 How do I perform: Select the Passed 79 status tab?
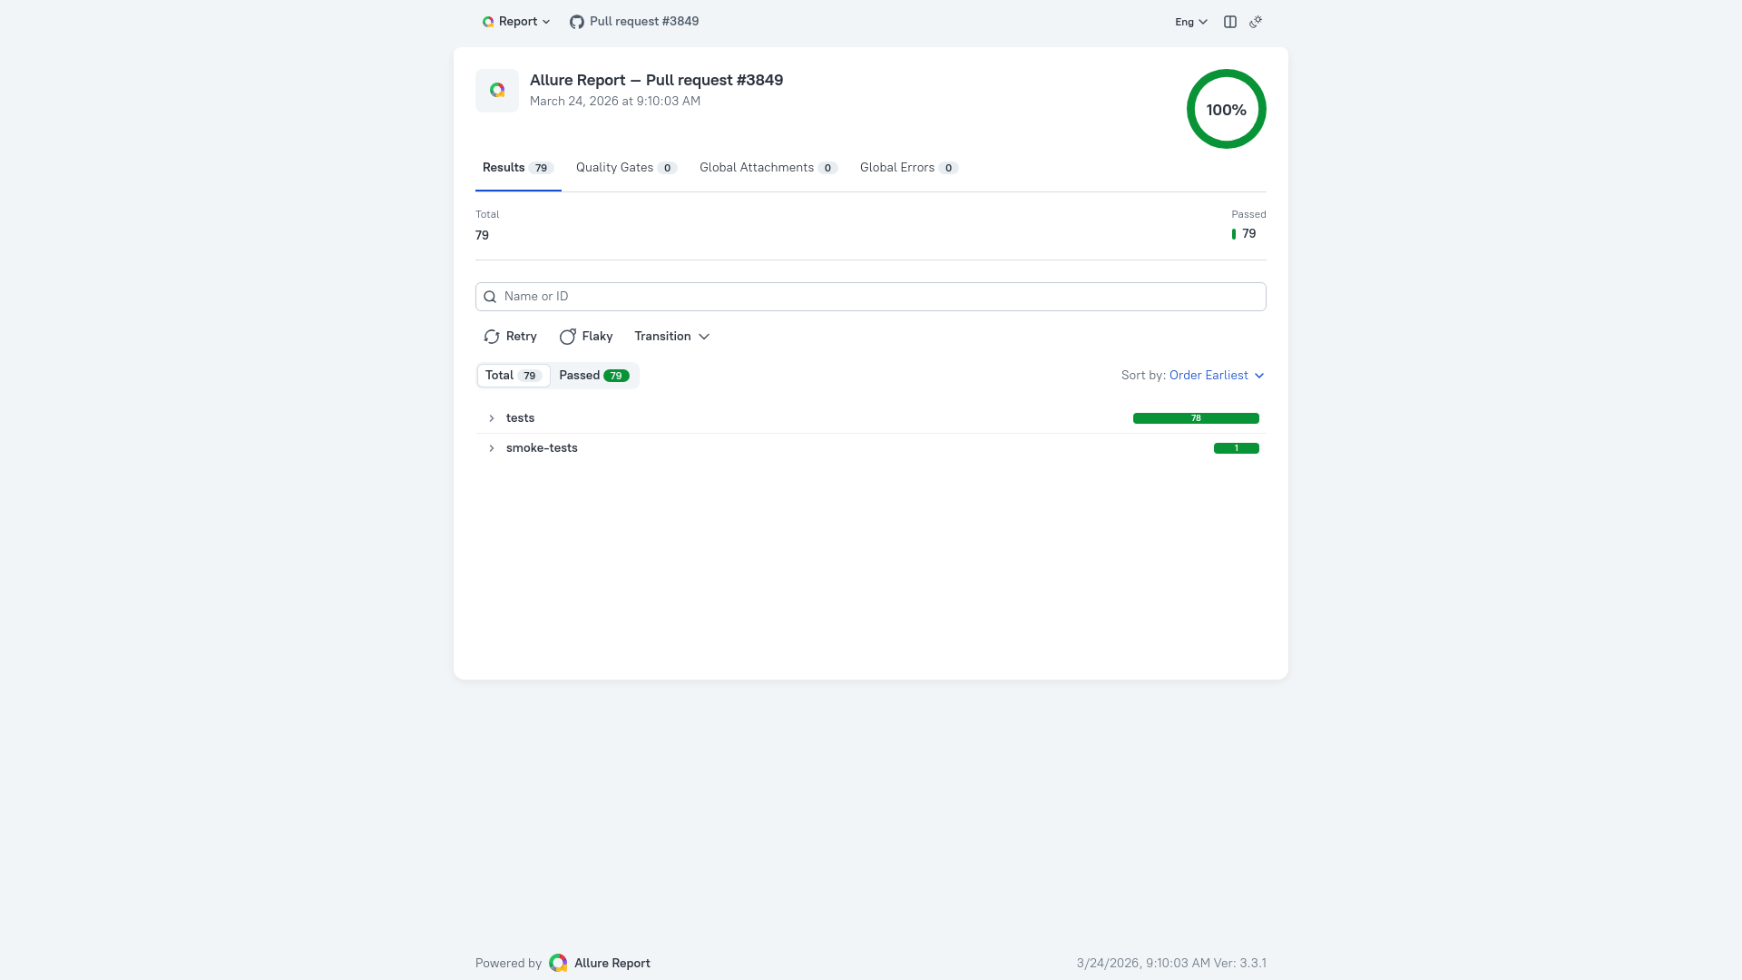tap(594, 376)
